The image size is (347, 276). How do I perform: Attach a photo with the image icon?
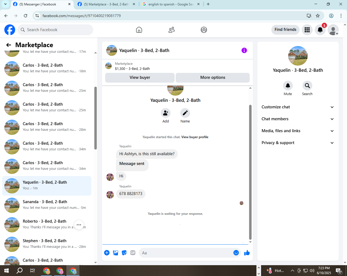point(115,253)
